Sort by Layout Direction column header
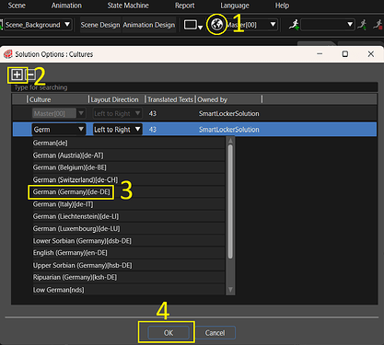Viewport: 384px width, 345px height. 114,99
